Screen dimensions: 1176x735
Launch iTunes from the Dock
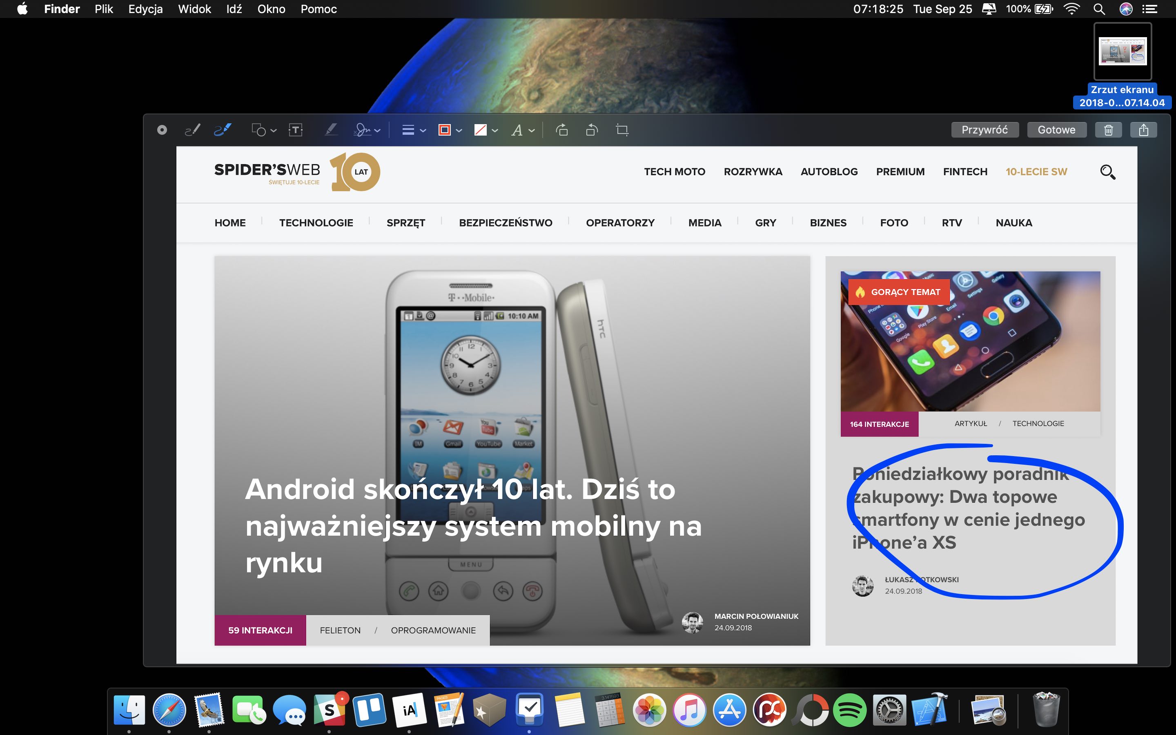(689, 710)
